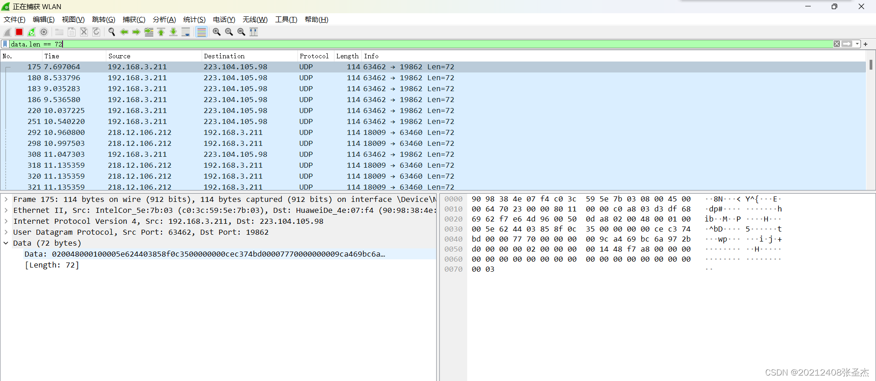
Task: Open capture options gear icon
Action: [x=44, y=32]
